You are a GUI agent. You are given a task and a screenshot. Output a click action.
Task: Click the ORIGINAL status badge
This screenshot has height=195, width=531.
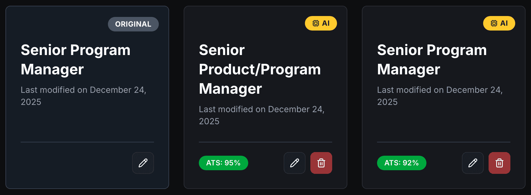(x=133, y=24)
